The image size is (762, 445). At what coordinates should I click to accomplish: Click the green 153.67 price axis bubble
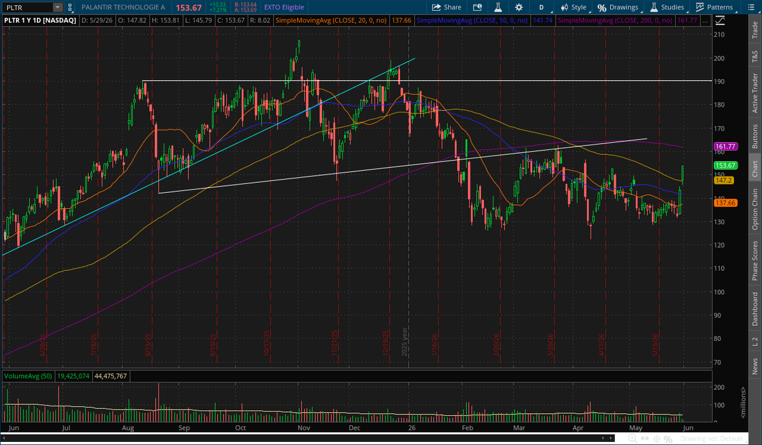pos(725,165)
